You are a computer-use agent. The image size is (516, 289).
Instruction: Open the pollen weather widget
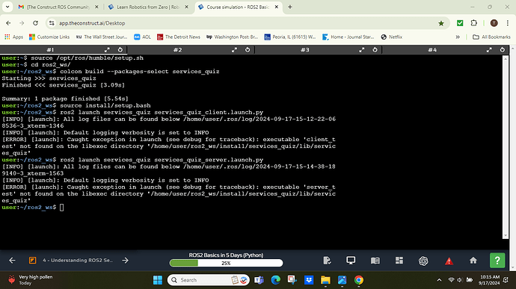(x=30, y=280)
